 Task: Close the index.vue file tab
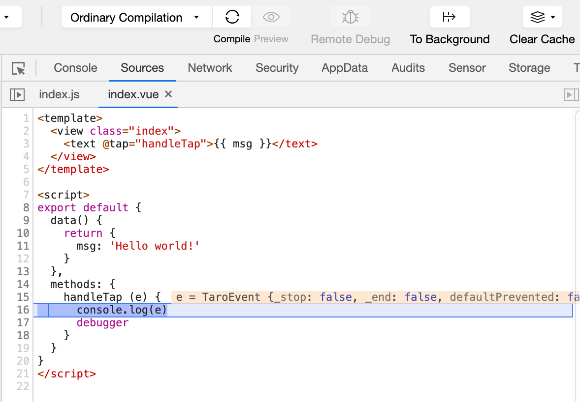click(168, 94)
